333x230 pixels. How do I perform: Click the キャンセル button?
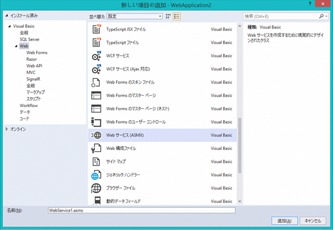pos(313,221)
